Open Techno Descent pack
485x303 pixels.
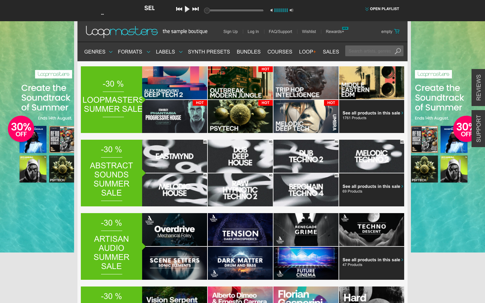371,230
